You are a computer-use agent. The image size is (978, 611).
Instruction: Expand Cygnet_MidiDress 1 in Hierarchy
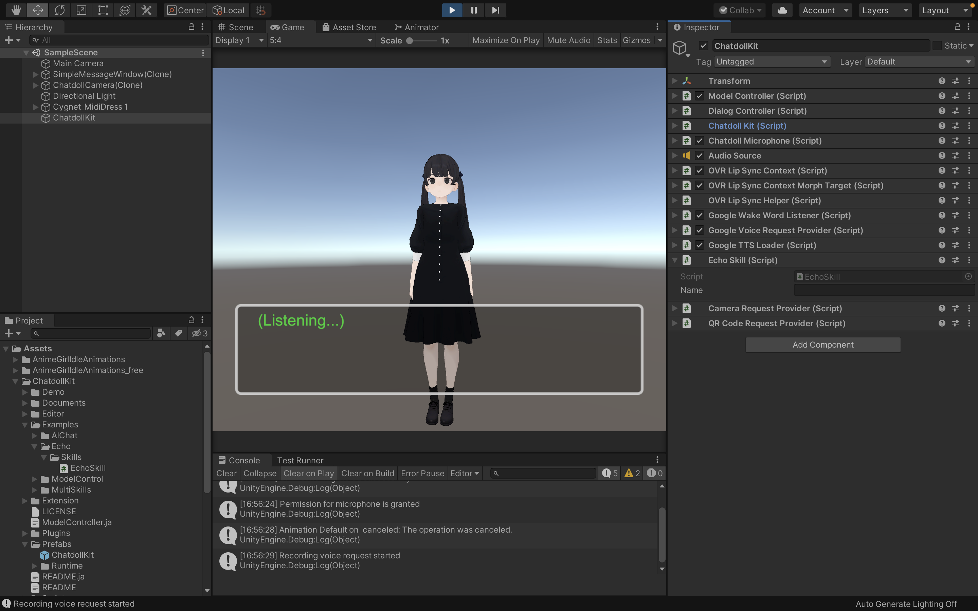(36, 107)
